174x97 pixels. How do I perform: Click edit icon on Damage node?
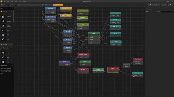pyautogui.click(x=103, y=70)
